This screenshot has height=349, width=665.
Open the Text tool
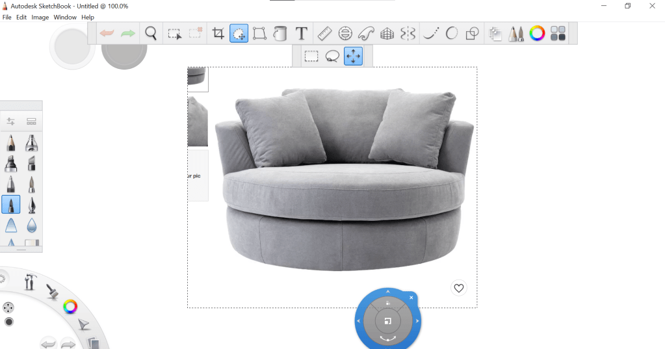coord(301,34)
